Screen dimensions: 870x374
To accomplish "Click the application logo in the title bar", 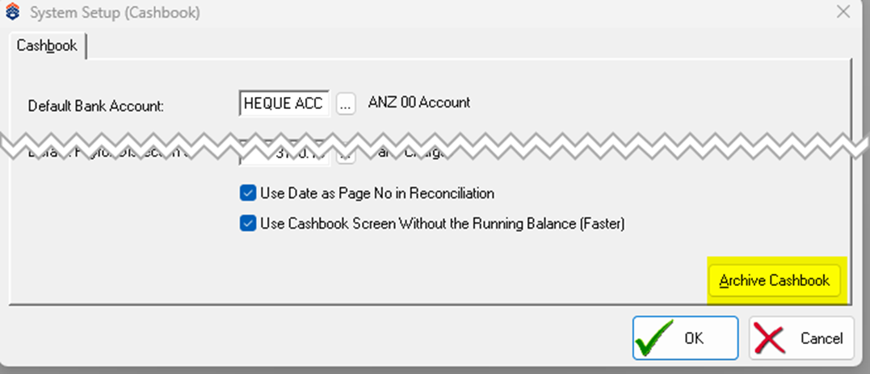I will point(12,12).
